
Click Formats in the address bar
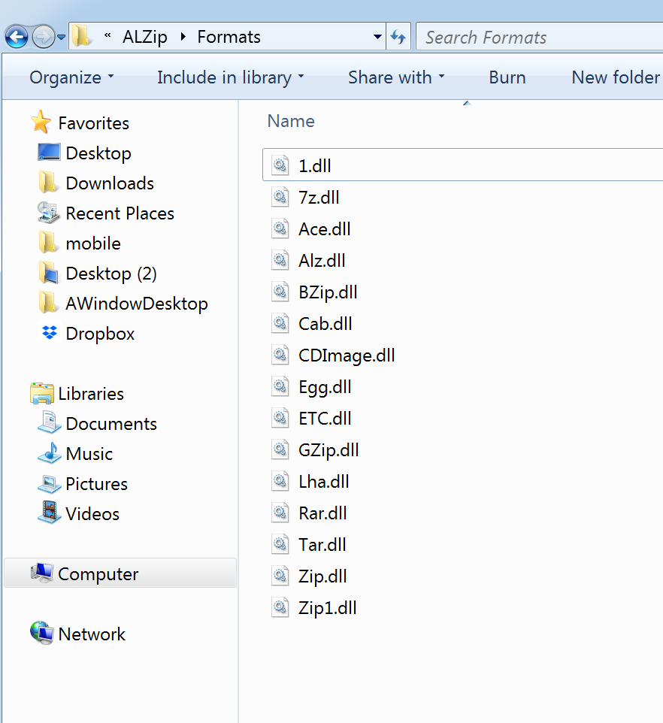coord(229,37)
